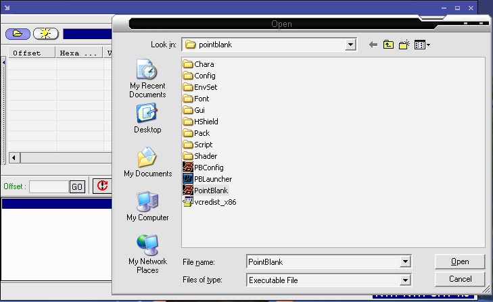Select the Script folder

point(198,145)
